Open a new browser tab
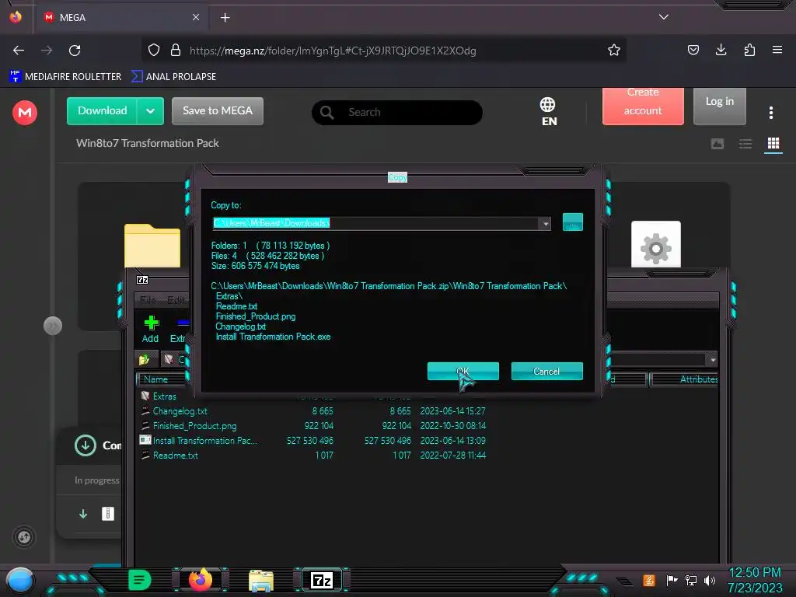 (225, 18)
